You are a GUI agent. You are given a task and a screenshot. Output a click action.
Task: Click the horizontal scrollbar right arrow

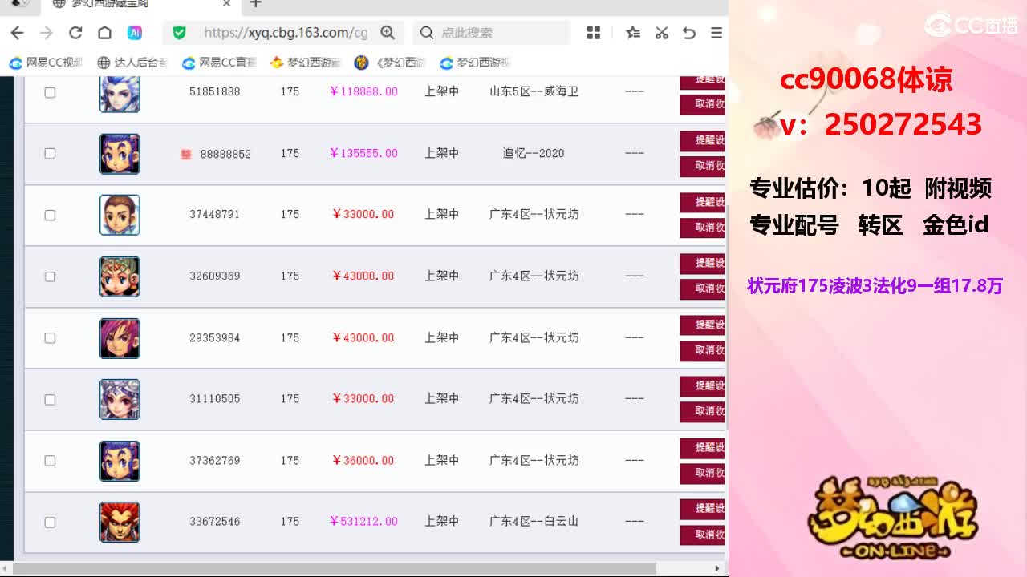(717, 568)
